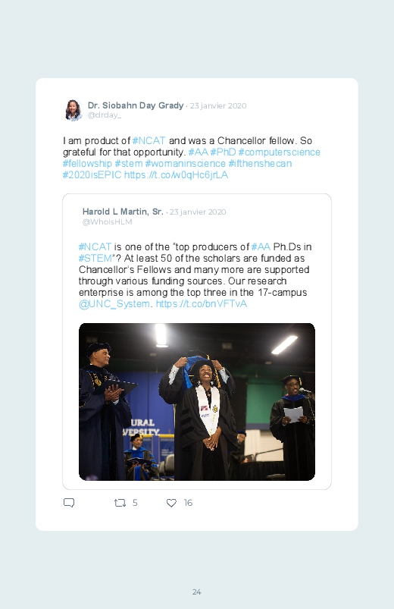Click the retweet arrows icon
The height and width of the screenshot is (609, 394).
point(120,503)
